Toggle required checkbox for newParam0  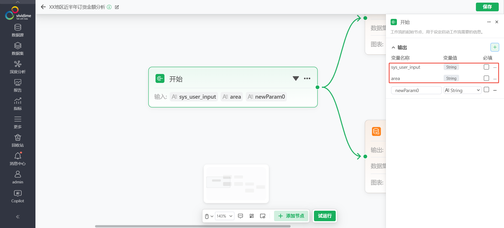tap(486, 90)
